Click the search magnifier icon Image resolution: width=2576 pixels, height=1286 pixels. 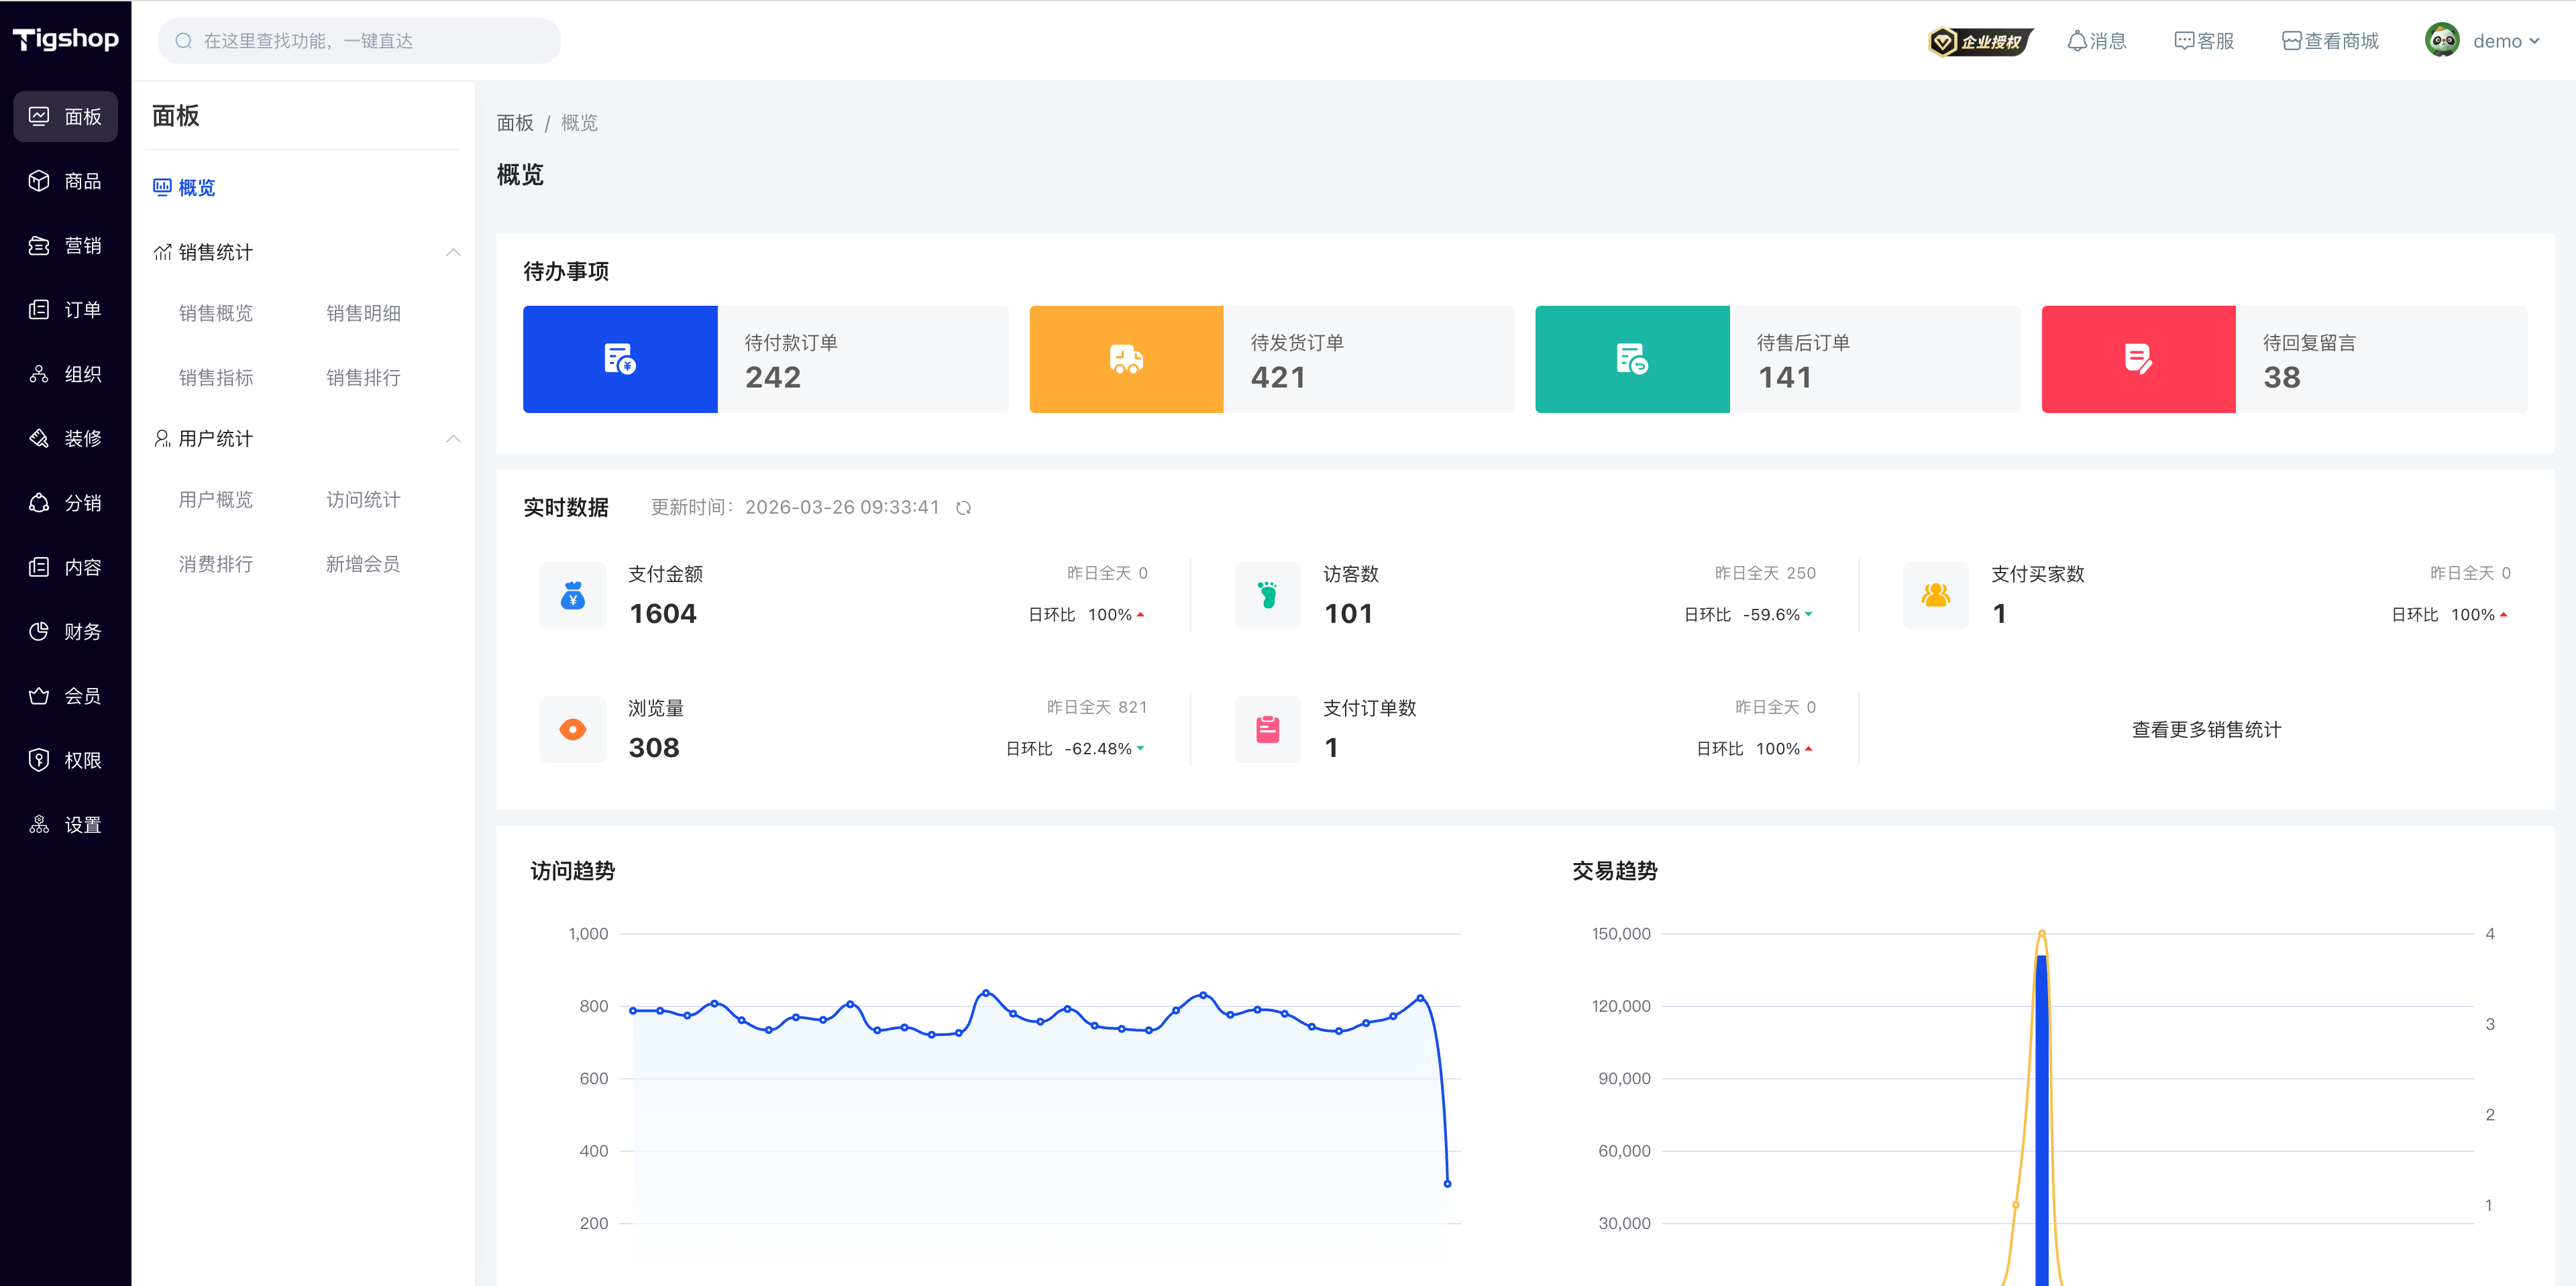pyautogui.click(x=183, y=41)
